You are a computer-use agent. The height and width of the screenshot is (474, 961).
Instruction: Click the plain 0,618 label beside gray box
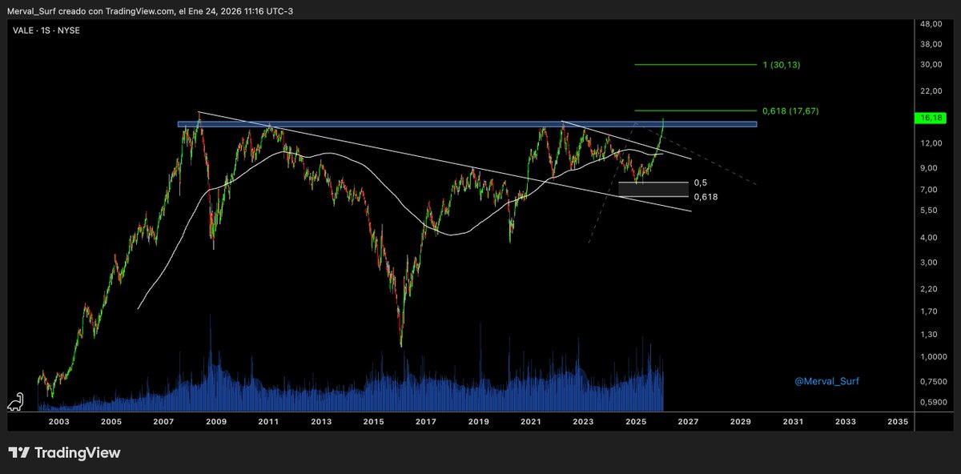point(706,196)
